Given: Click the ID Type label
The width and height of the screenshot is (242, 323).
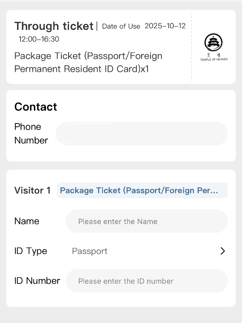Looking at the screenshot, I should [x=31, y=251].
